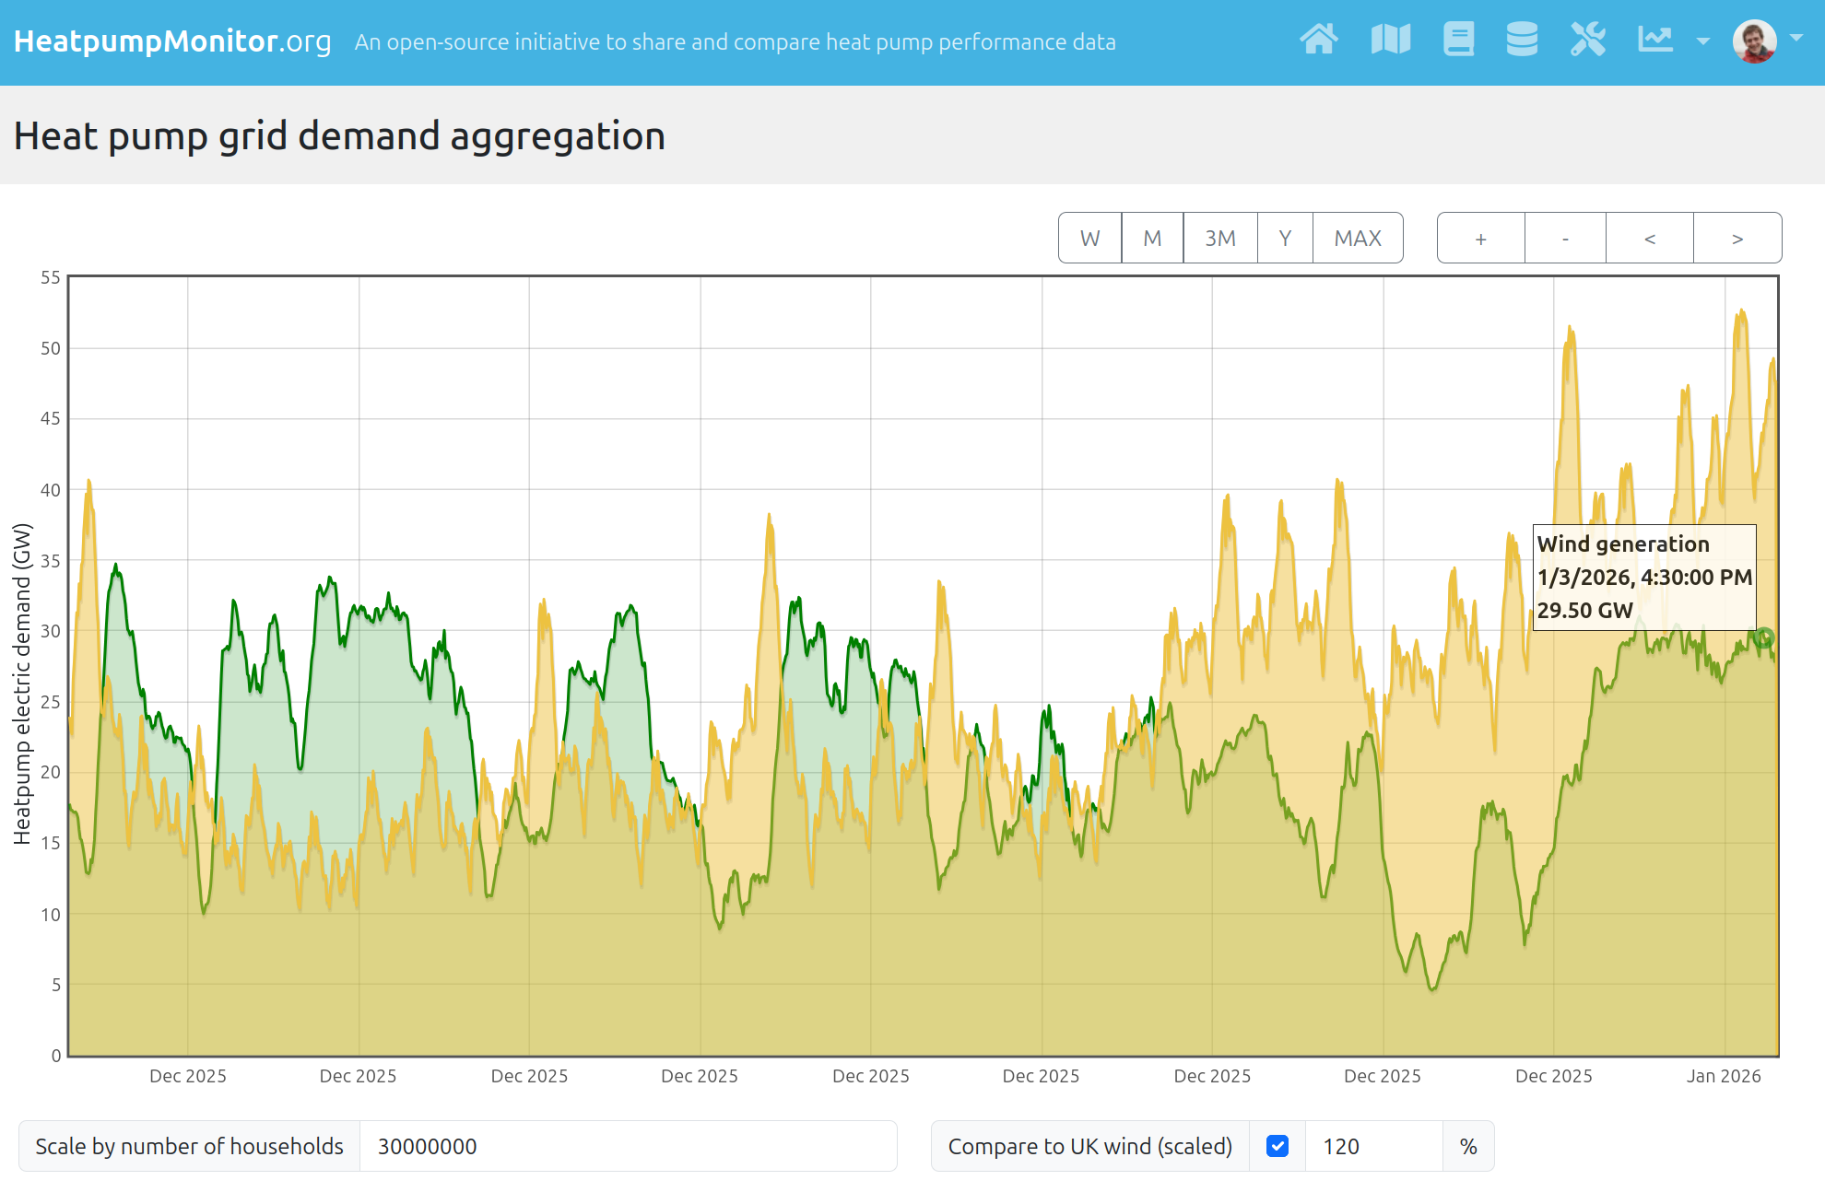Zoom out with minus button

(x=1565, y=239)
